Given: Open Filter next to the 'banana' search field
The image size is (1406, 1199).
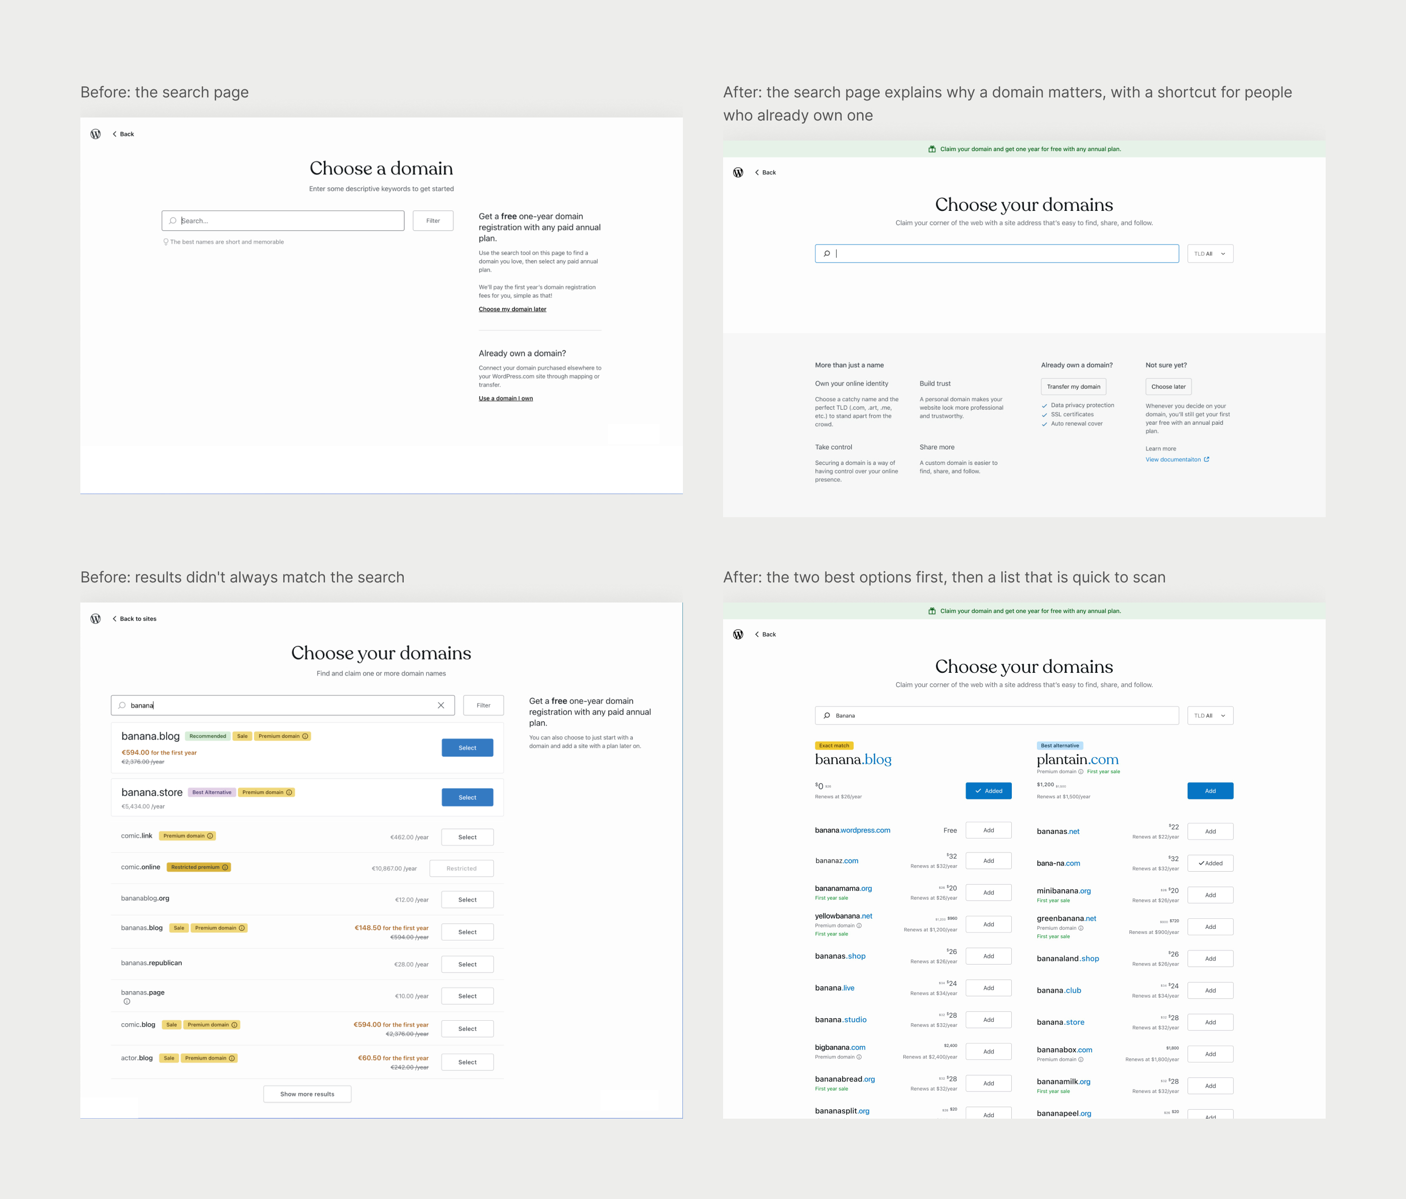Looking at the screenshot, I should 483,706.
